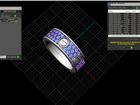Viewport: 140px width, 105px height.
Task: Click green arrow on Calculate button
Action: pyautogui.click(x=132, y=48)
